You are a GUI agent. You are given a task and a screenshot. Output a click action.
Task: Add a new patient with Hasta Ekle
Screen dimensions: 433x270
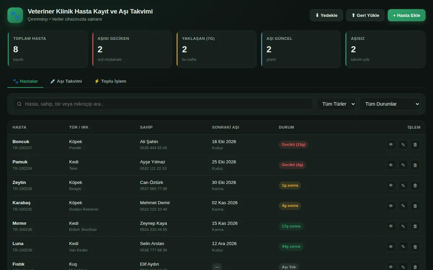407,15
